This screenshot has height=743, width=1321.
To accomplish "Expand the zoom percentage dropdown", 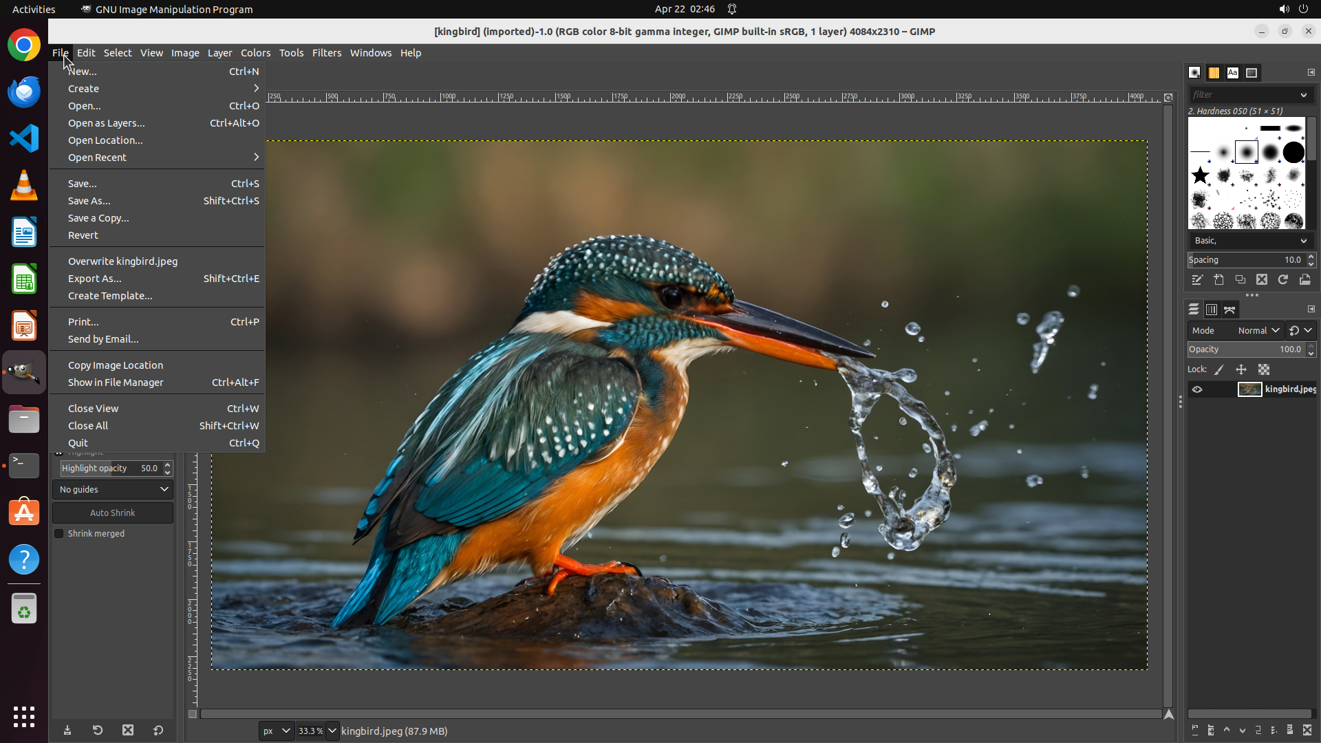I will coord(332,731).
